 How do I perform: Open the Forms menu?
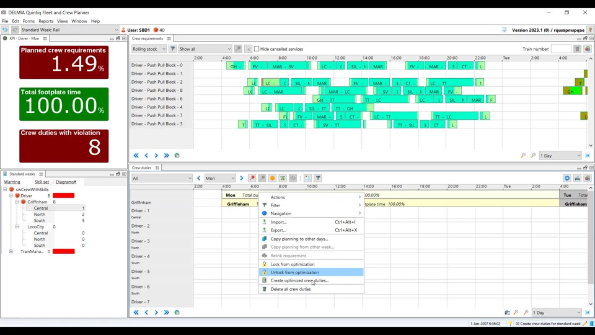pos(29,21)
